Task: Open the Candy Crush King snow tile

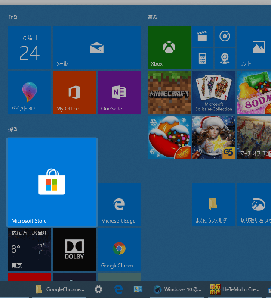Action: [169, 137]
